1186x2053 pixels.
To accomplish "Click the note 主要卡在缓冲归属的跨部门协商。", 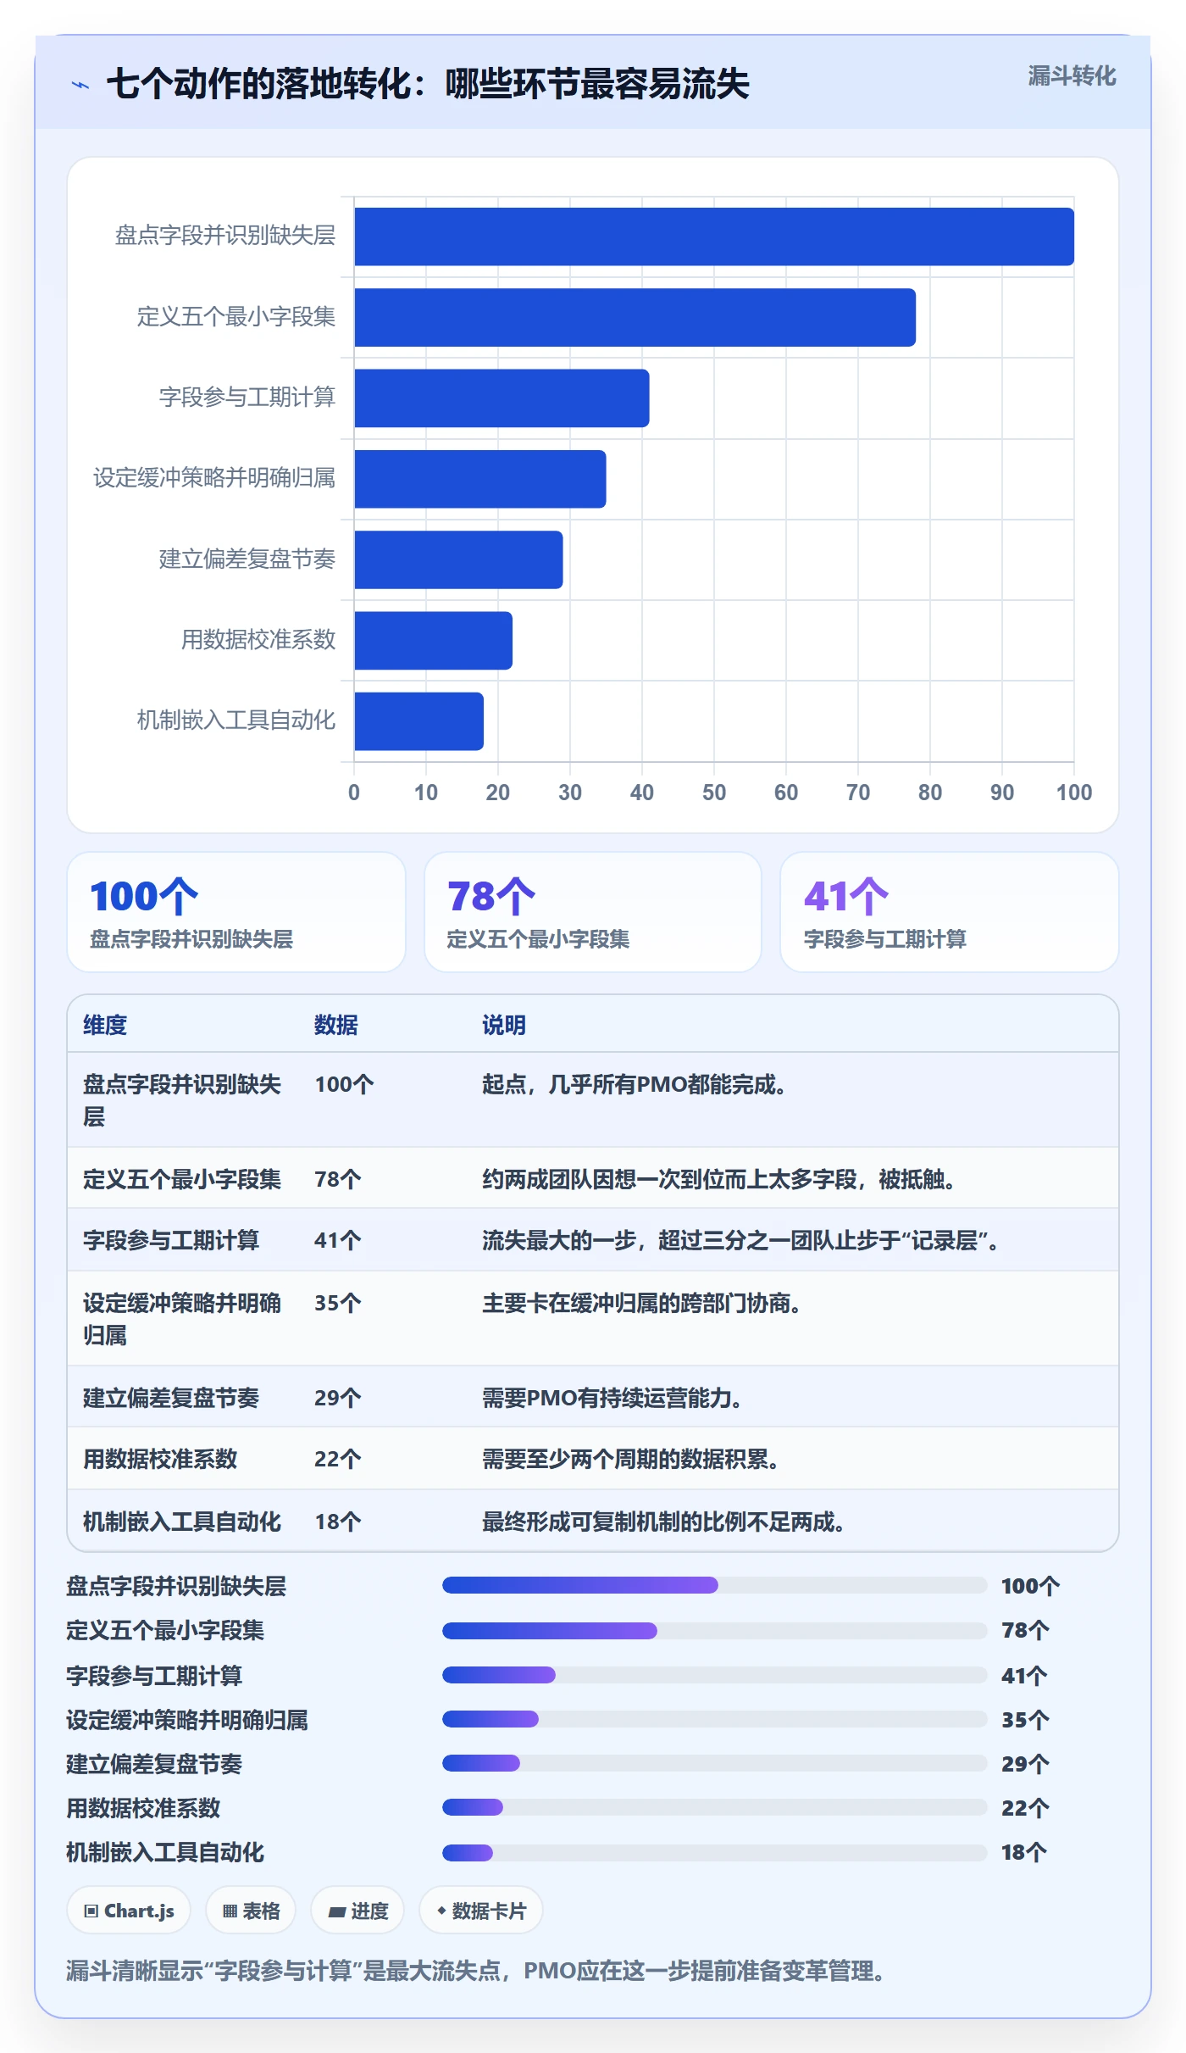I will click(642, 1303).
